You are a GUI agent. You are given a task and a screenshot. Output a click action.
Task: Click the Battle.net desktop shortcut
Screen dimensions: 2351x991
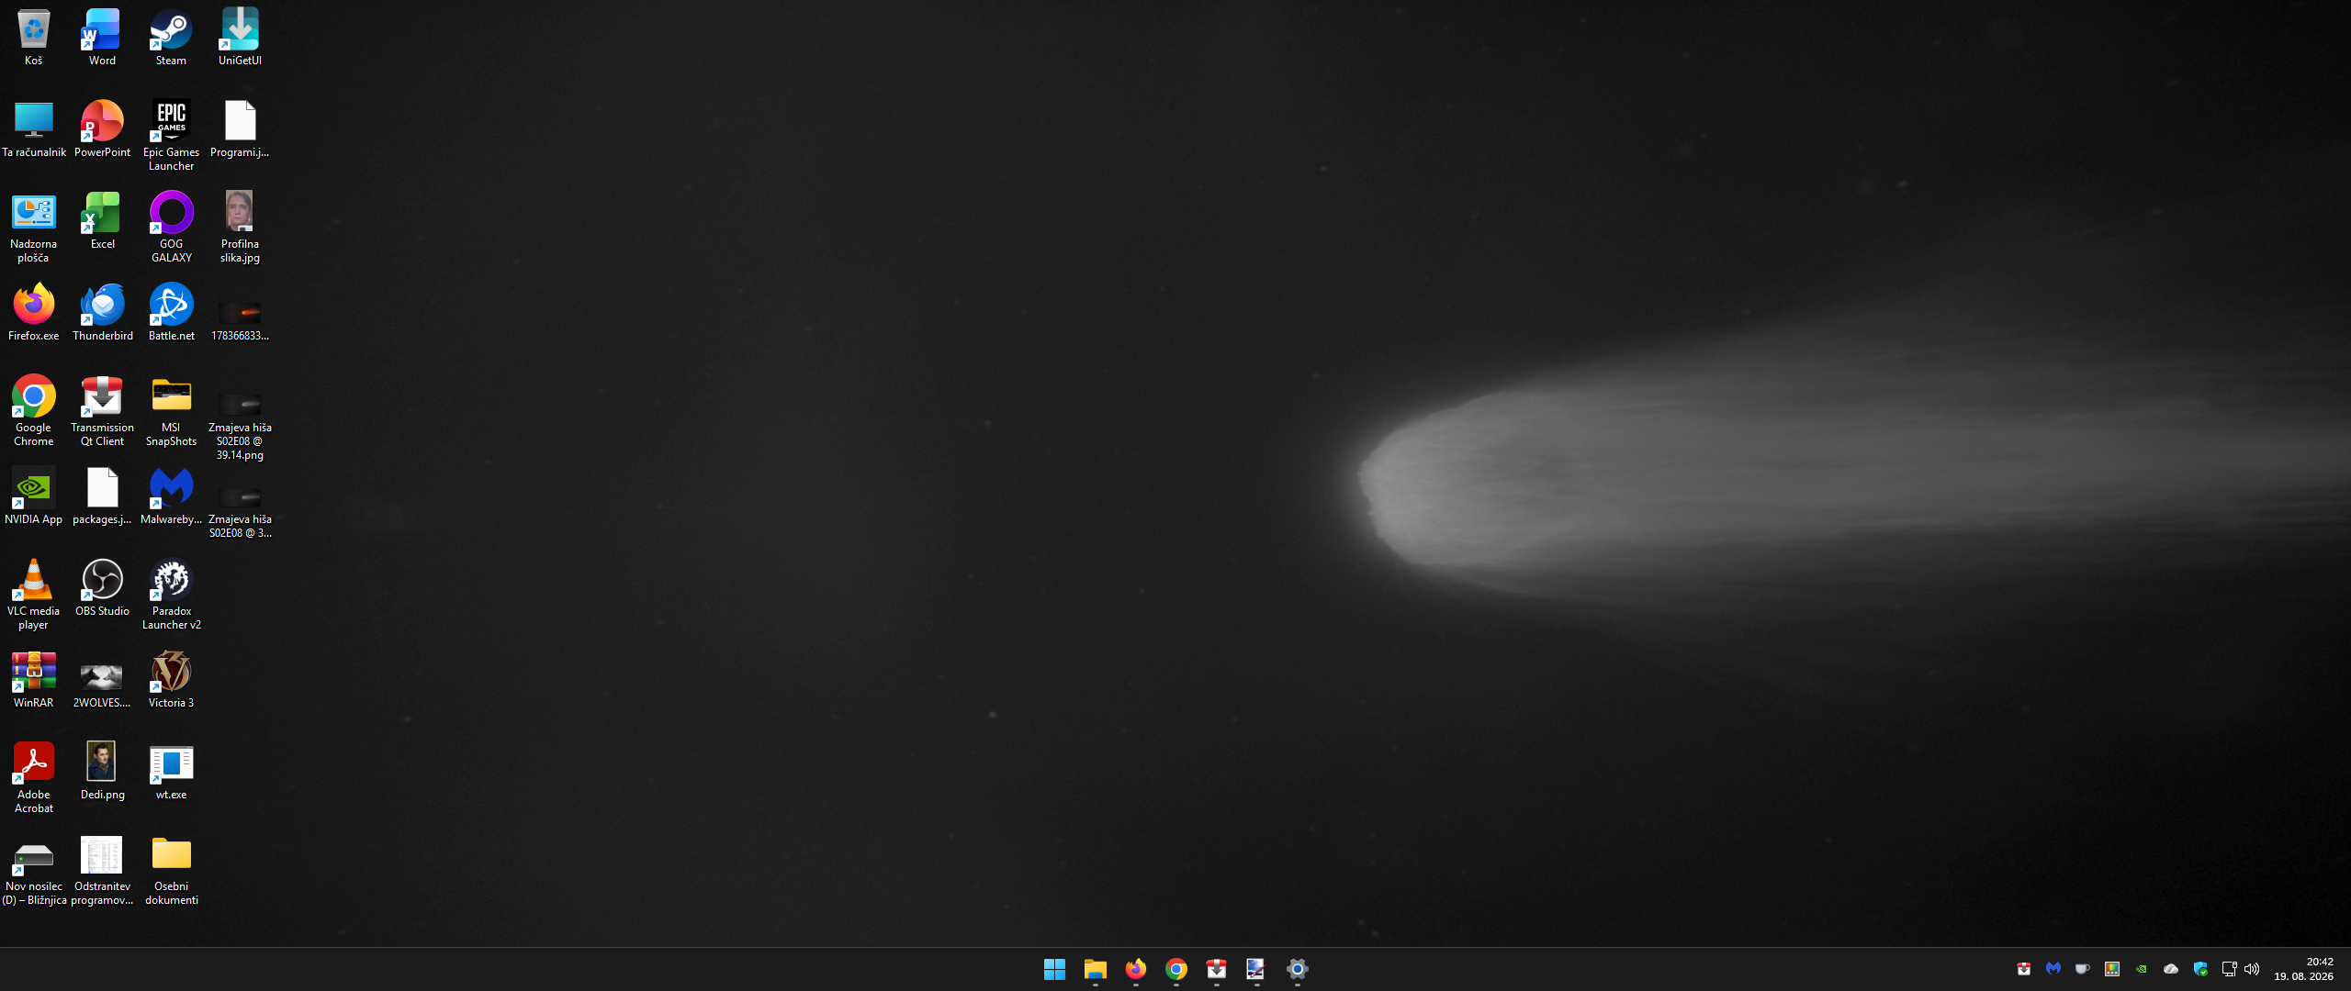tap(171, 312)
